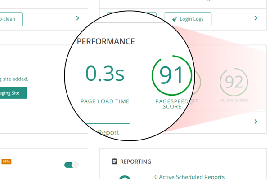This screenshot has height=179, width=274.
Task: Click the YSLOW SCORE label
Action: pyautogui.click(x=234, y=100)
